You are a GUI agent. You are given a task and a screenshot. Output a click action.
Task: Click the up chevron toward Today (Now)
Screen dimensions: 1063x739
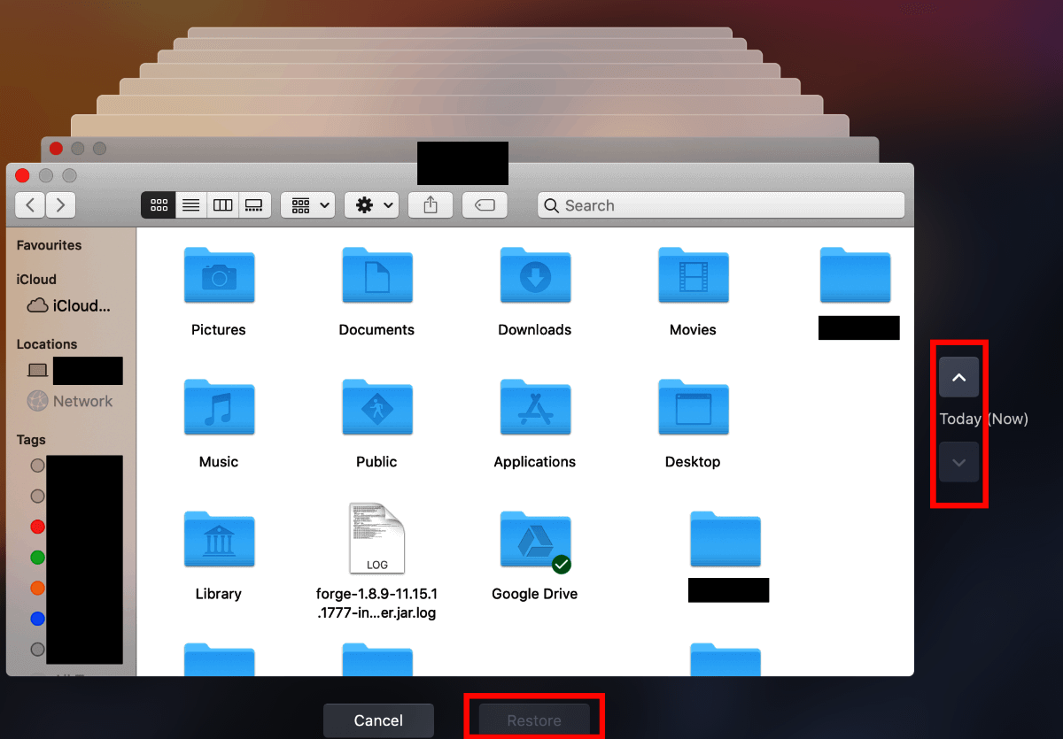(958, 376)
